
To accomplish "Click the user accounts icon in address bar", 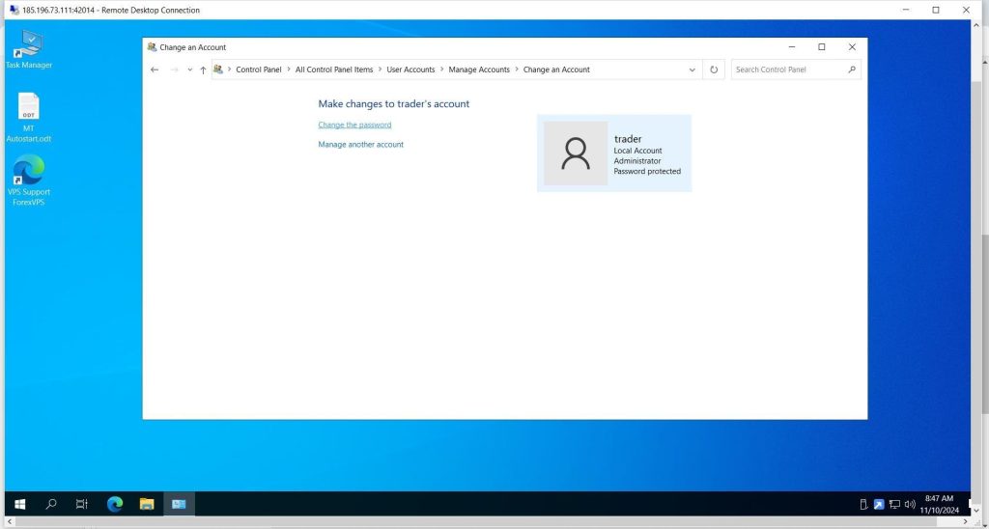I will pos(218,70).
